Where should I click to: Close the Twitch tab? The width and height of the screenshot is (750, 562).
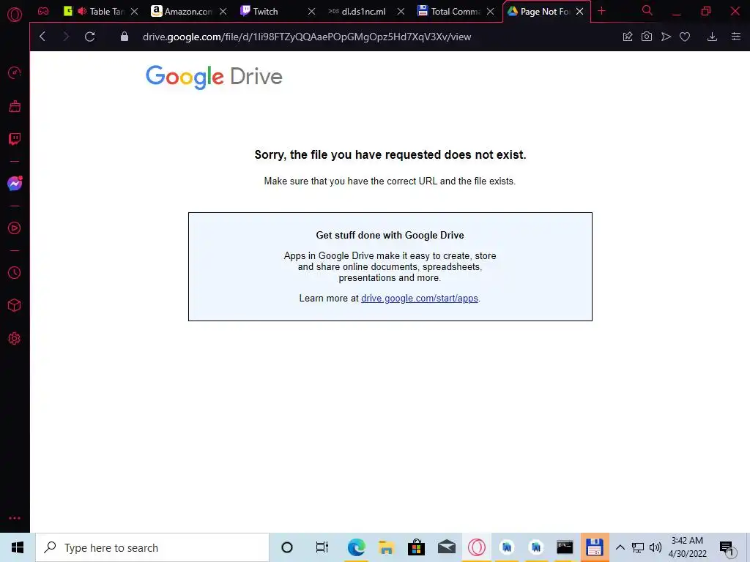[311, 12]
